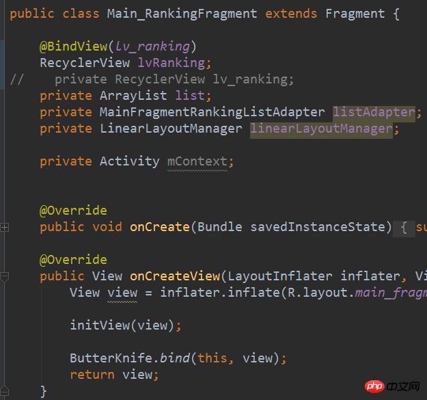
Task: Click the first @Override annotation above onCreate
Action: tap(73, 211)
